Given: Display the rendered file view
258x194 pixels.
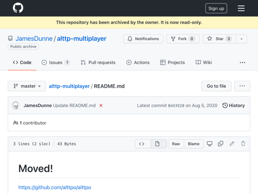Looking at the screenshot, I should click(158, 144).
